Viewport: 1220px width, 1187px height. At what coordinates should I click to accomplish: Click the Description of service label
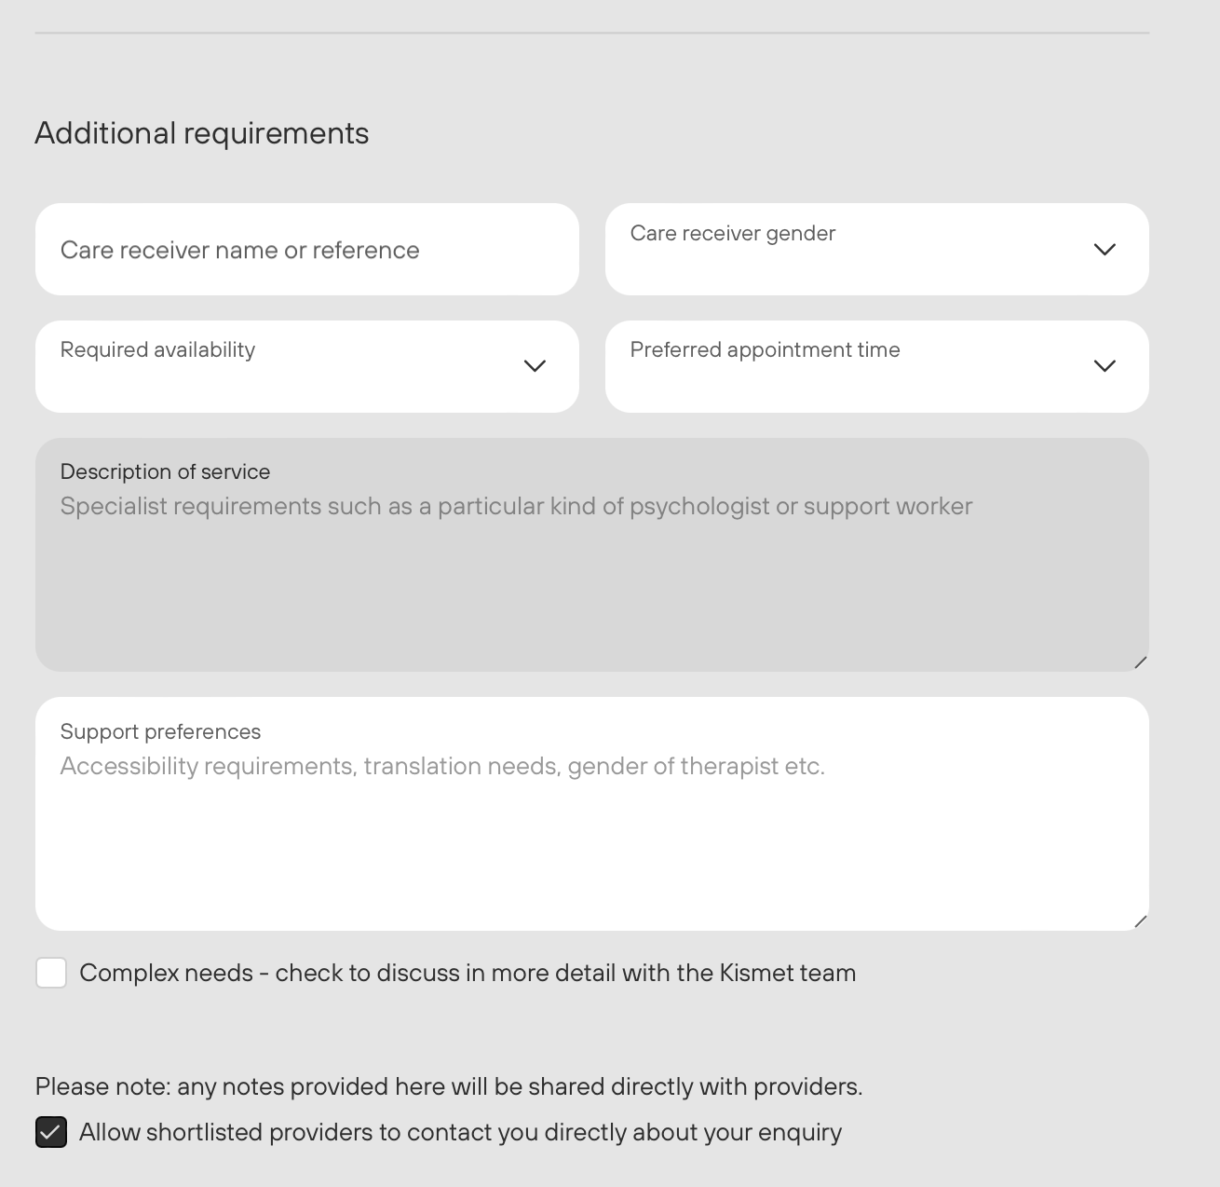[x=165, y=471]
